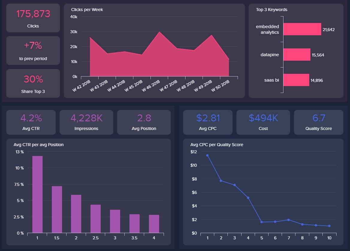Screen dimensions: 350x251
Task: Click the saas bi keyword bar
Action: point(296,80)
